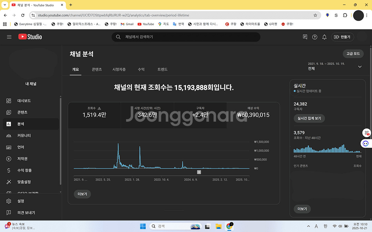This screenshot has width=372, height=232.
Task: Click 실시간 집계 보기 button
Action: pyautogui.click(x=309, y=118)
